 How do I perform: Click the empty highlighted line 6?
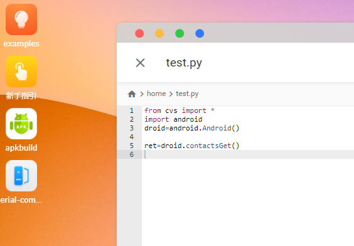248,154
